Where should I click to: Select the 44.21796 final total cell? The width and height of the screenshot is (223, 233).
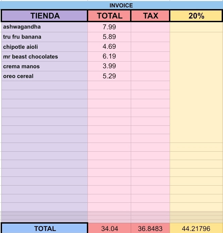click(196, 228)
